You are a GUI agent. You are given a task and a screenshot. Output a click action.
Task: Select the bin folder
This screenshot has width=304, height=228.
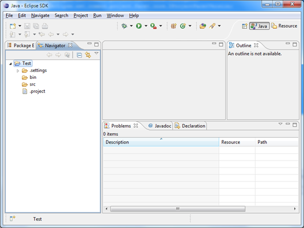29,77
